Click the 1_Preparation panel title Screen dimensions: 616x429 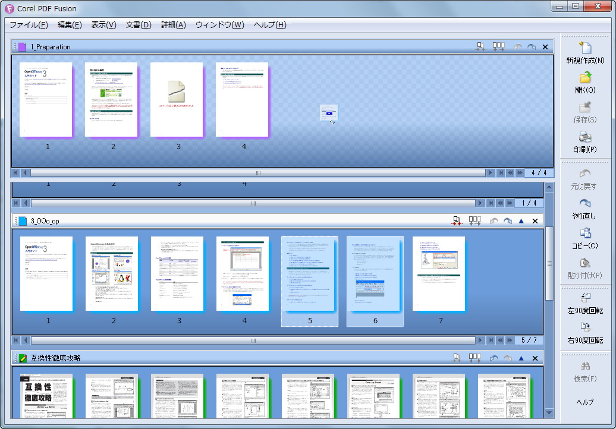tap(51, 47)
